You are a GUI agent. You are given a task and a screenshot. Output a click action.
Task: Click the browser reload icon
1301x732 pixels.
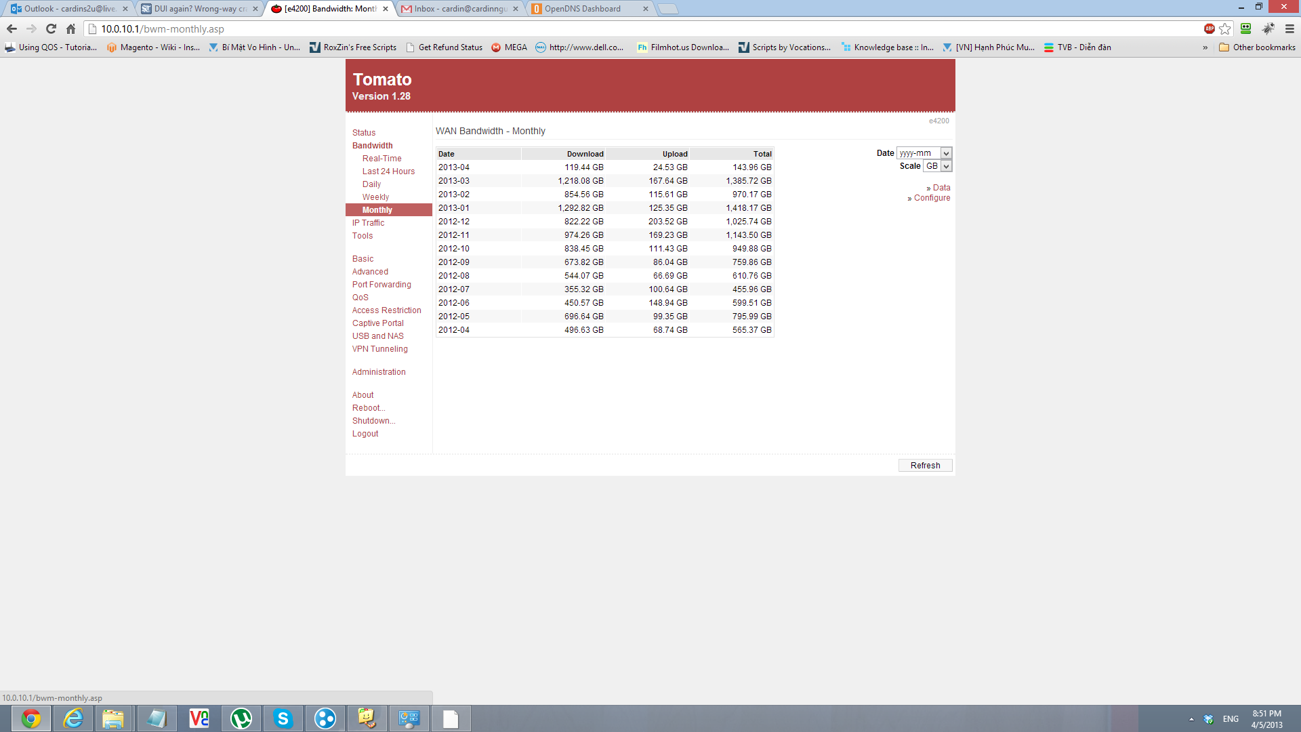click(51, 28)
